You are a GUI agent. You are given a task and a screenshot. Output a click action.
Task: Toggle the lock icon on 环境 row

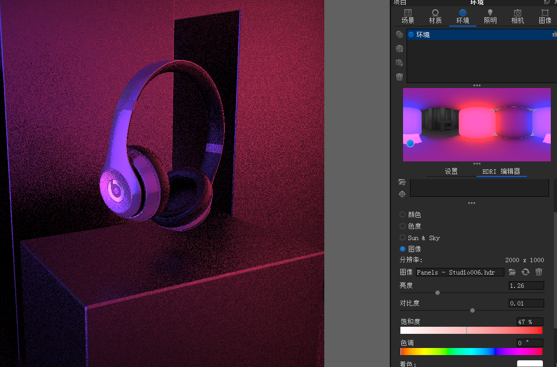[554, 34]
